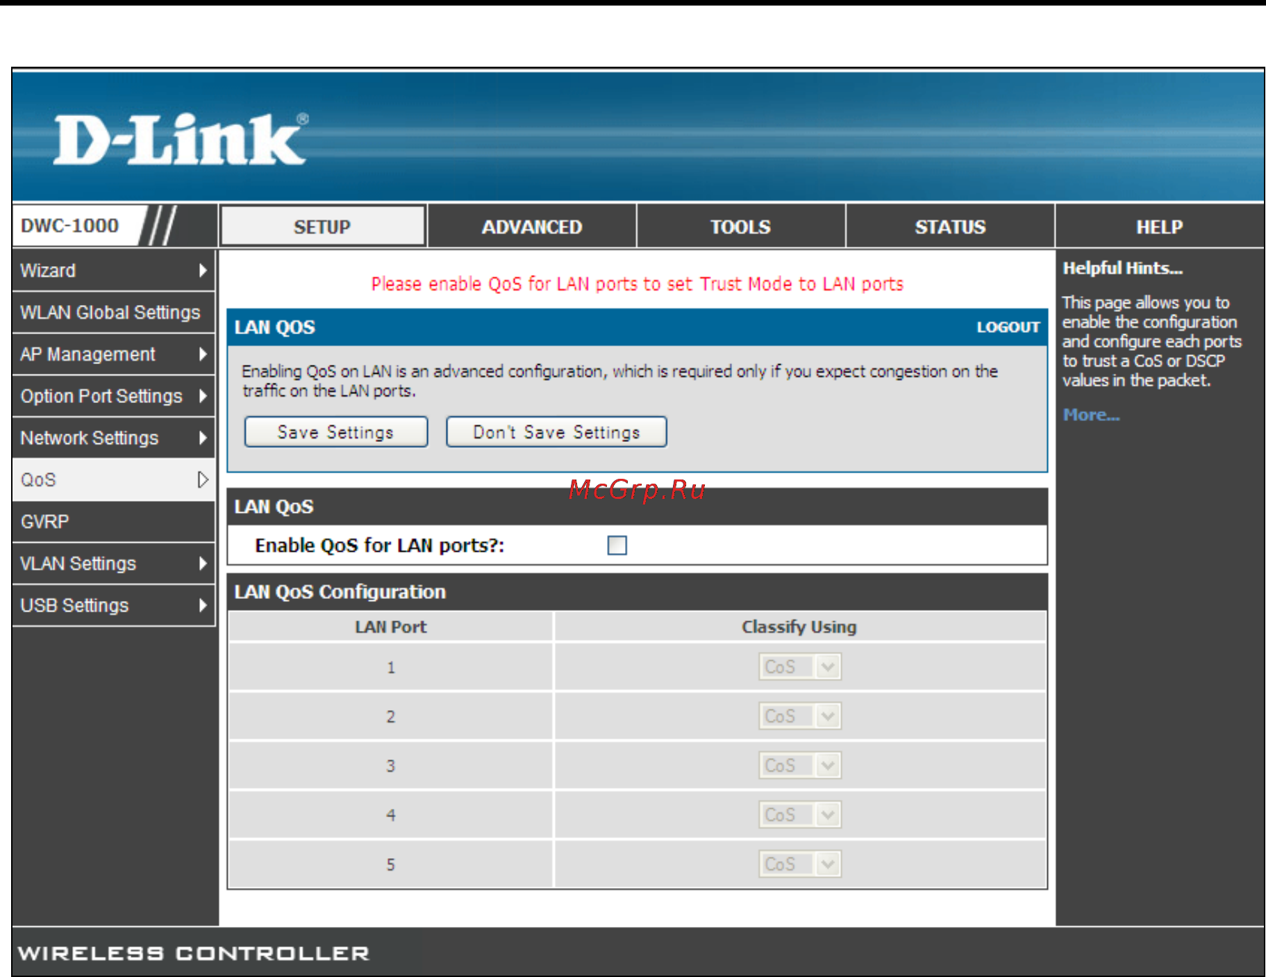Open Classify Using dropdown for port 4
The image size is (1266, 977).
click(x=799, y=814)
